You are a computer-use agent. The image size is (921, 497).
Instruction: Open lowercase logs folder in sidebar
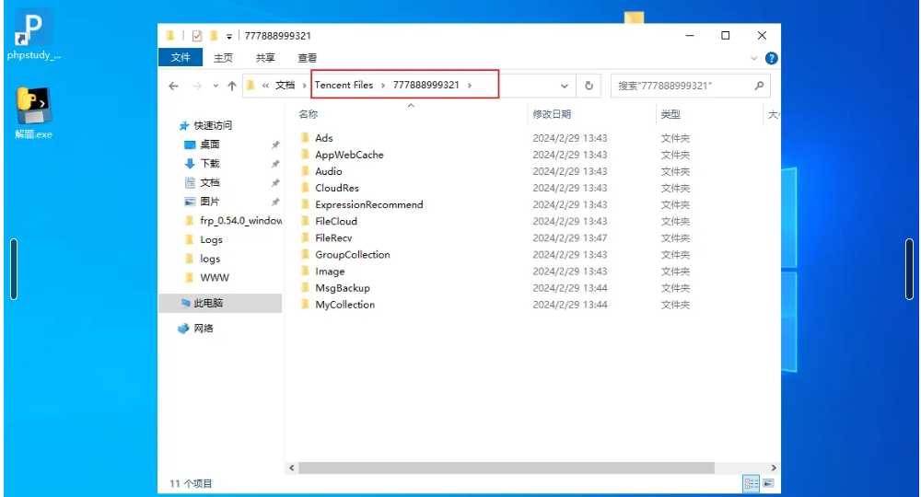[210, 259]
